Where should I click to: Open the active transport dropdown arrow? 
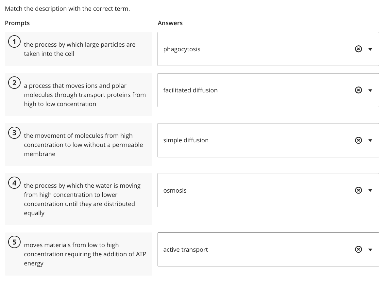pyautogui.click(x=370, y=249)
